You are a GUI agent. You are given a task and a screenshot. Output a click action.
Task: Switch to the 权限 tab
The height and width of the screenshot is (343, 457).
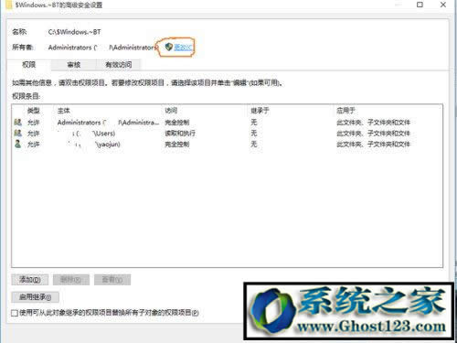tap(28, 65)
